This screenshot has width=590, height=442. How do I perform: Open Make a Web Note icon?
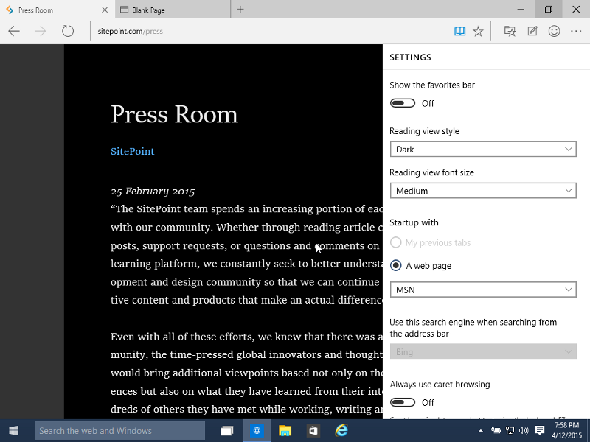[532, 31]
